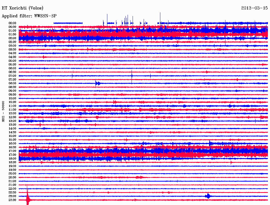Select the 10:00 time label
This screenshot has height=205, width=270.
pyautogui.click(x=12, y=98)
